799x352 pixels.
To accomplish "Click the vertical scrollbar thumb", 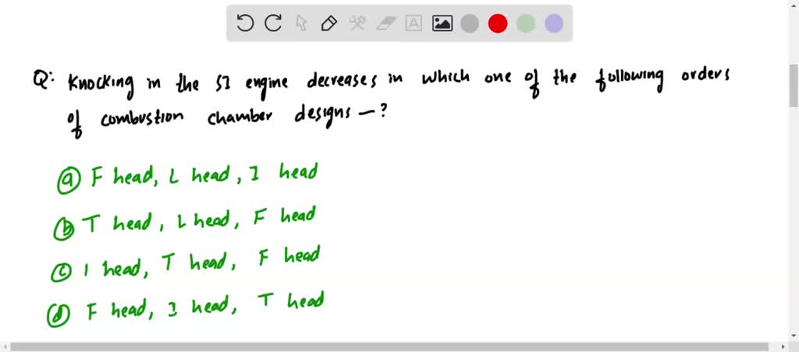I will click(793, 86).
